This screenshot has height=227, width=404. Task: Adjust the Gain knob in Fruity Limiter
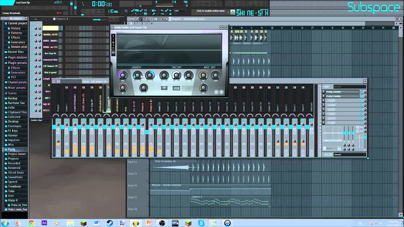click(122, 75)
